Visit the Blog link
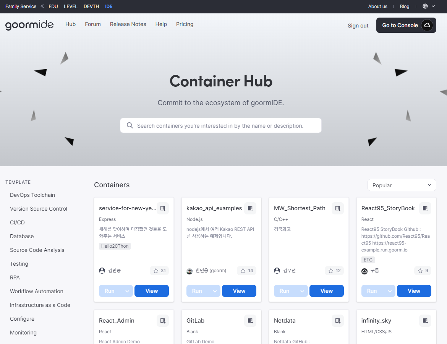Viewport: 447px width, 344px height. [404, 6]
